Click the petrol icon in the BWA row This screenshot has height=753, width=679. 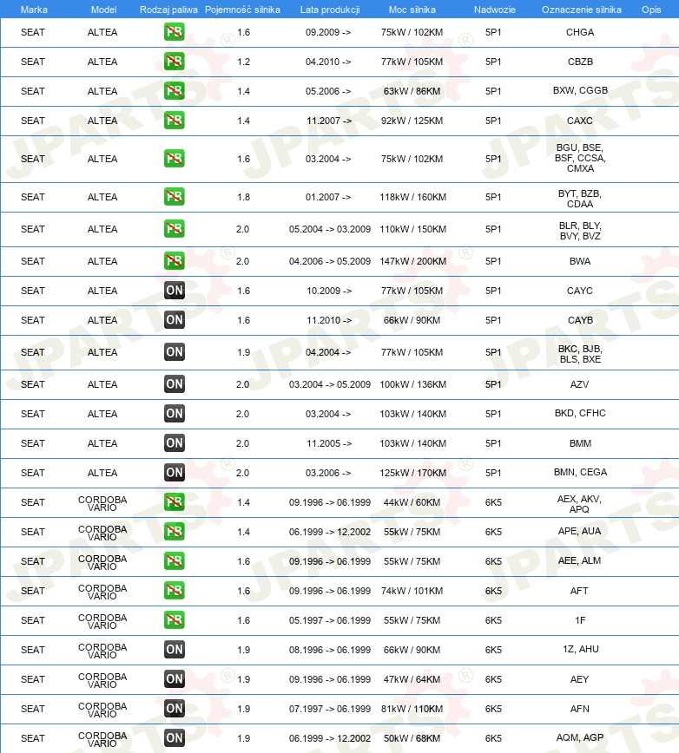coord(174,261)
